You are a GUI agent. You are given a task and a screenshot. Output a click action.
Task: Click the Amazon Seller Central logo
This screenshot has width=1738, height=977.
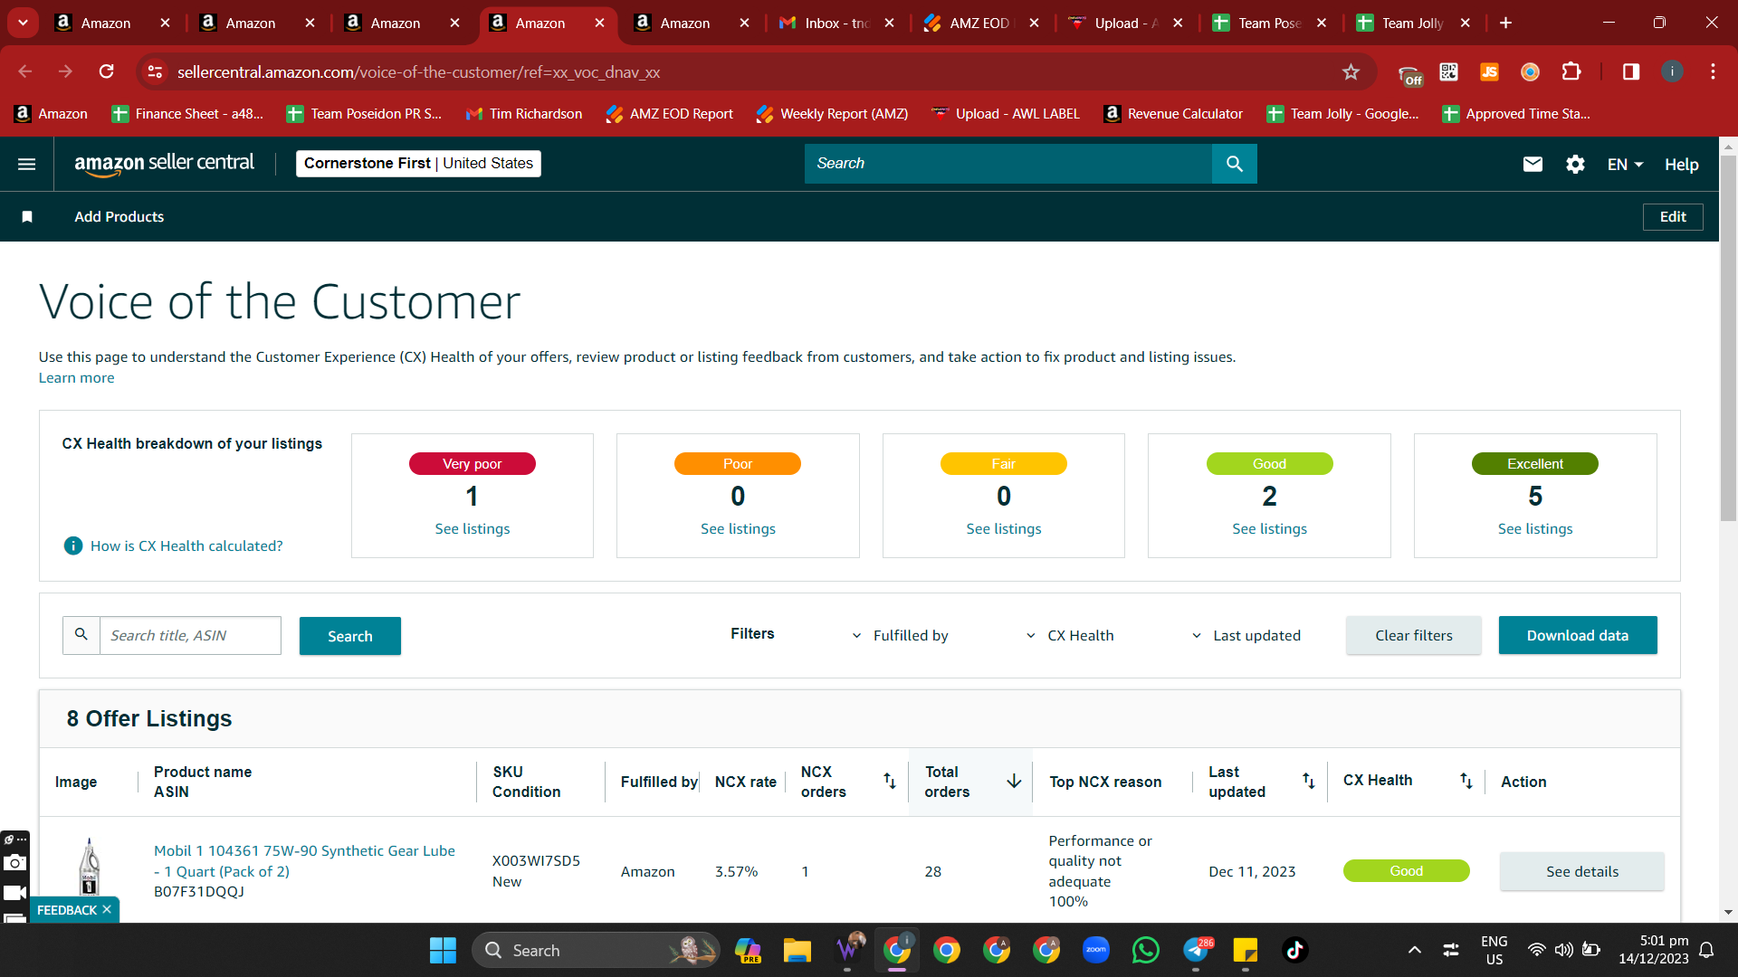click(x=164, y=164)
